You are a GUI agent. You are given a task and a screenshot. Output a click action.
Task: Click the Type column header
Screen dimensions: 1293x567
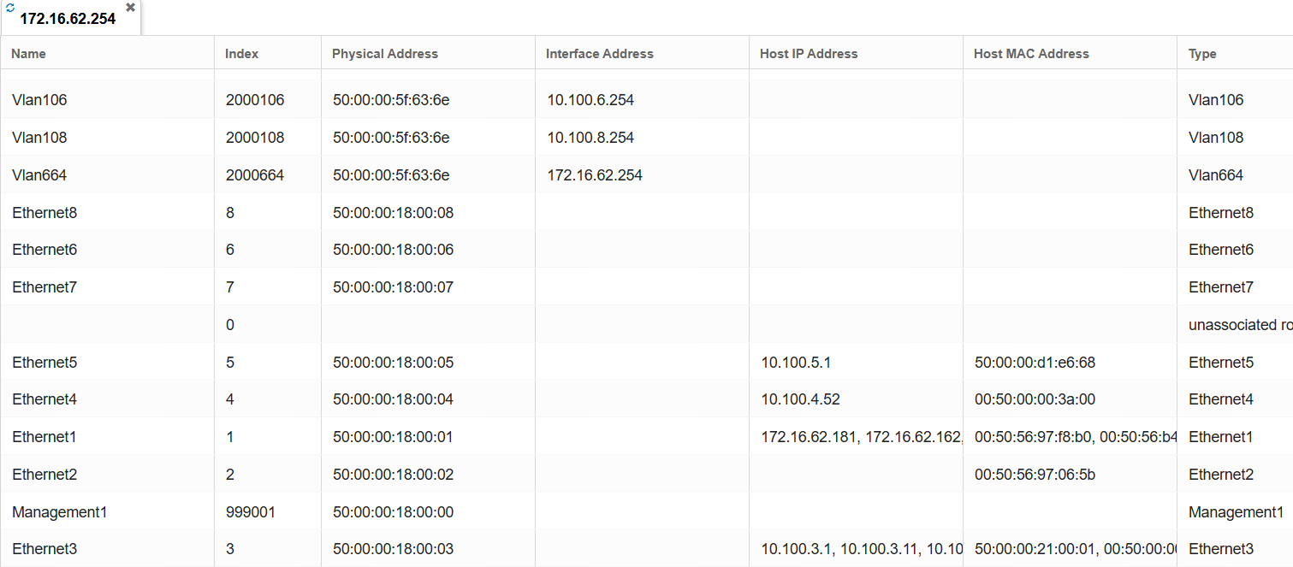1202,53
